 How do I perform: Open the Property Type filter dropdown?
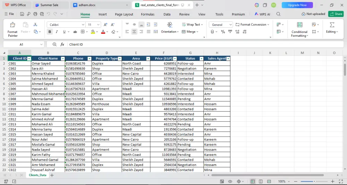tap(120, 59)
